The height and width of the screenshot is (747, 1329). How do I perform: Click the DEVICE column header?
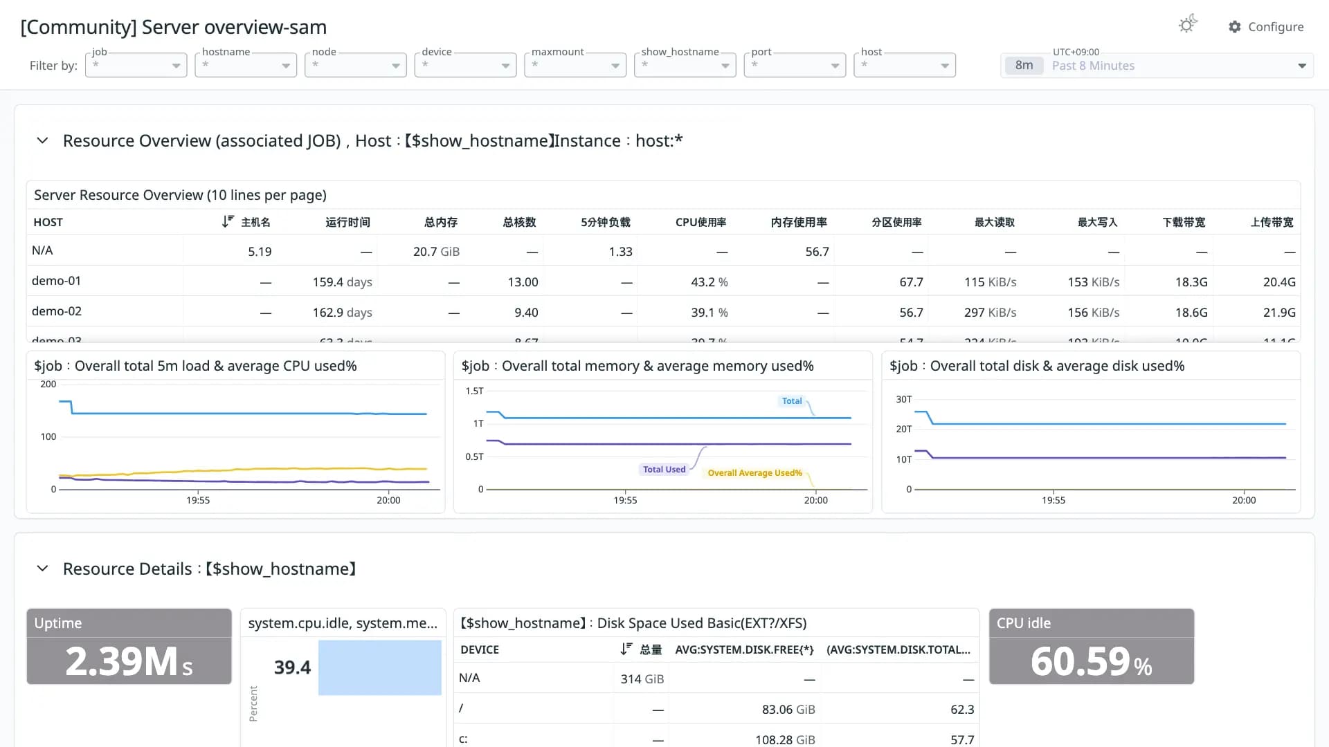pyautogui.click(x=480, y=649)
